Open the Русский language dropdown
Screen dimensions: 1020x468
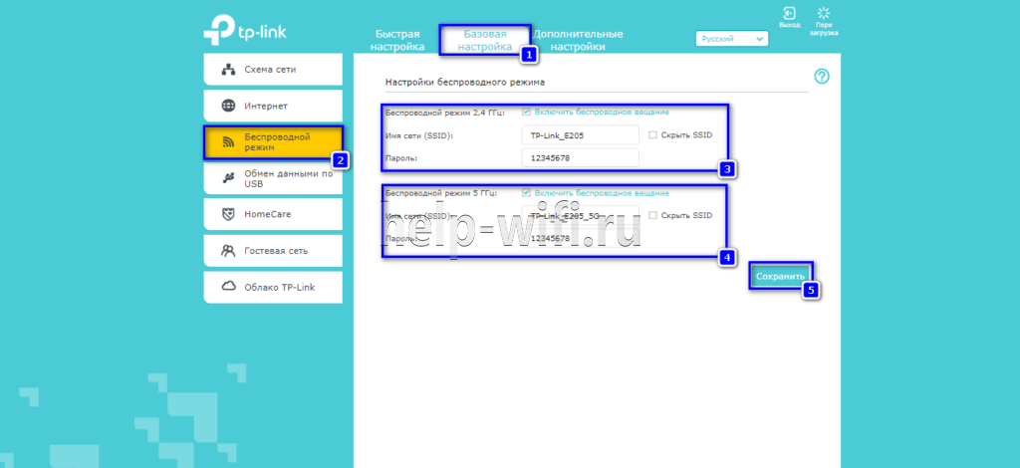point(731,39)
